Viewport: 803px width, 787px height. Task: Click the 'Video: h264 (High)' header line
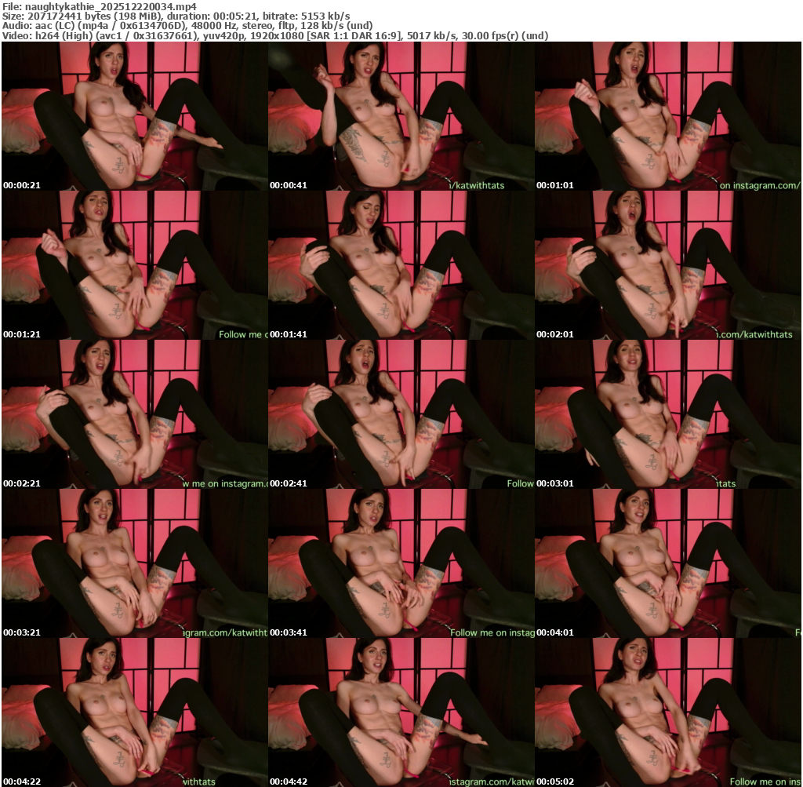[x=275, y=36]
